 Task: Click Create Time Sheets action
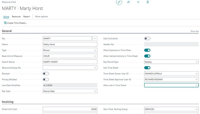pos(15,23)
